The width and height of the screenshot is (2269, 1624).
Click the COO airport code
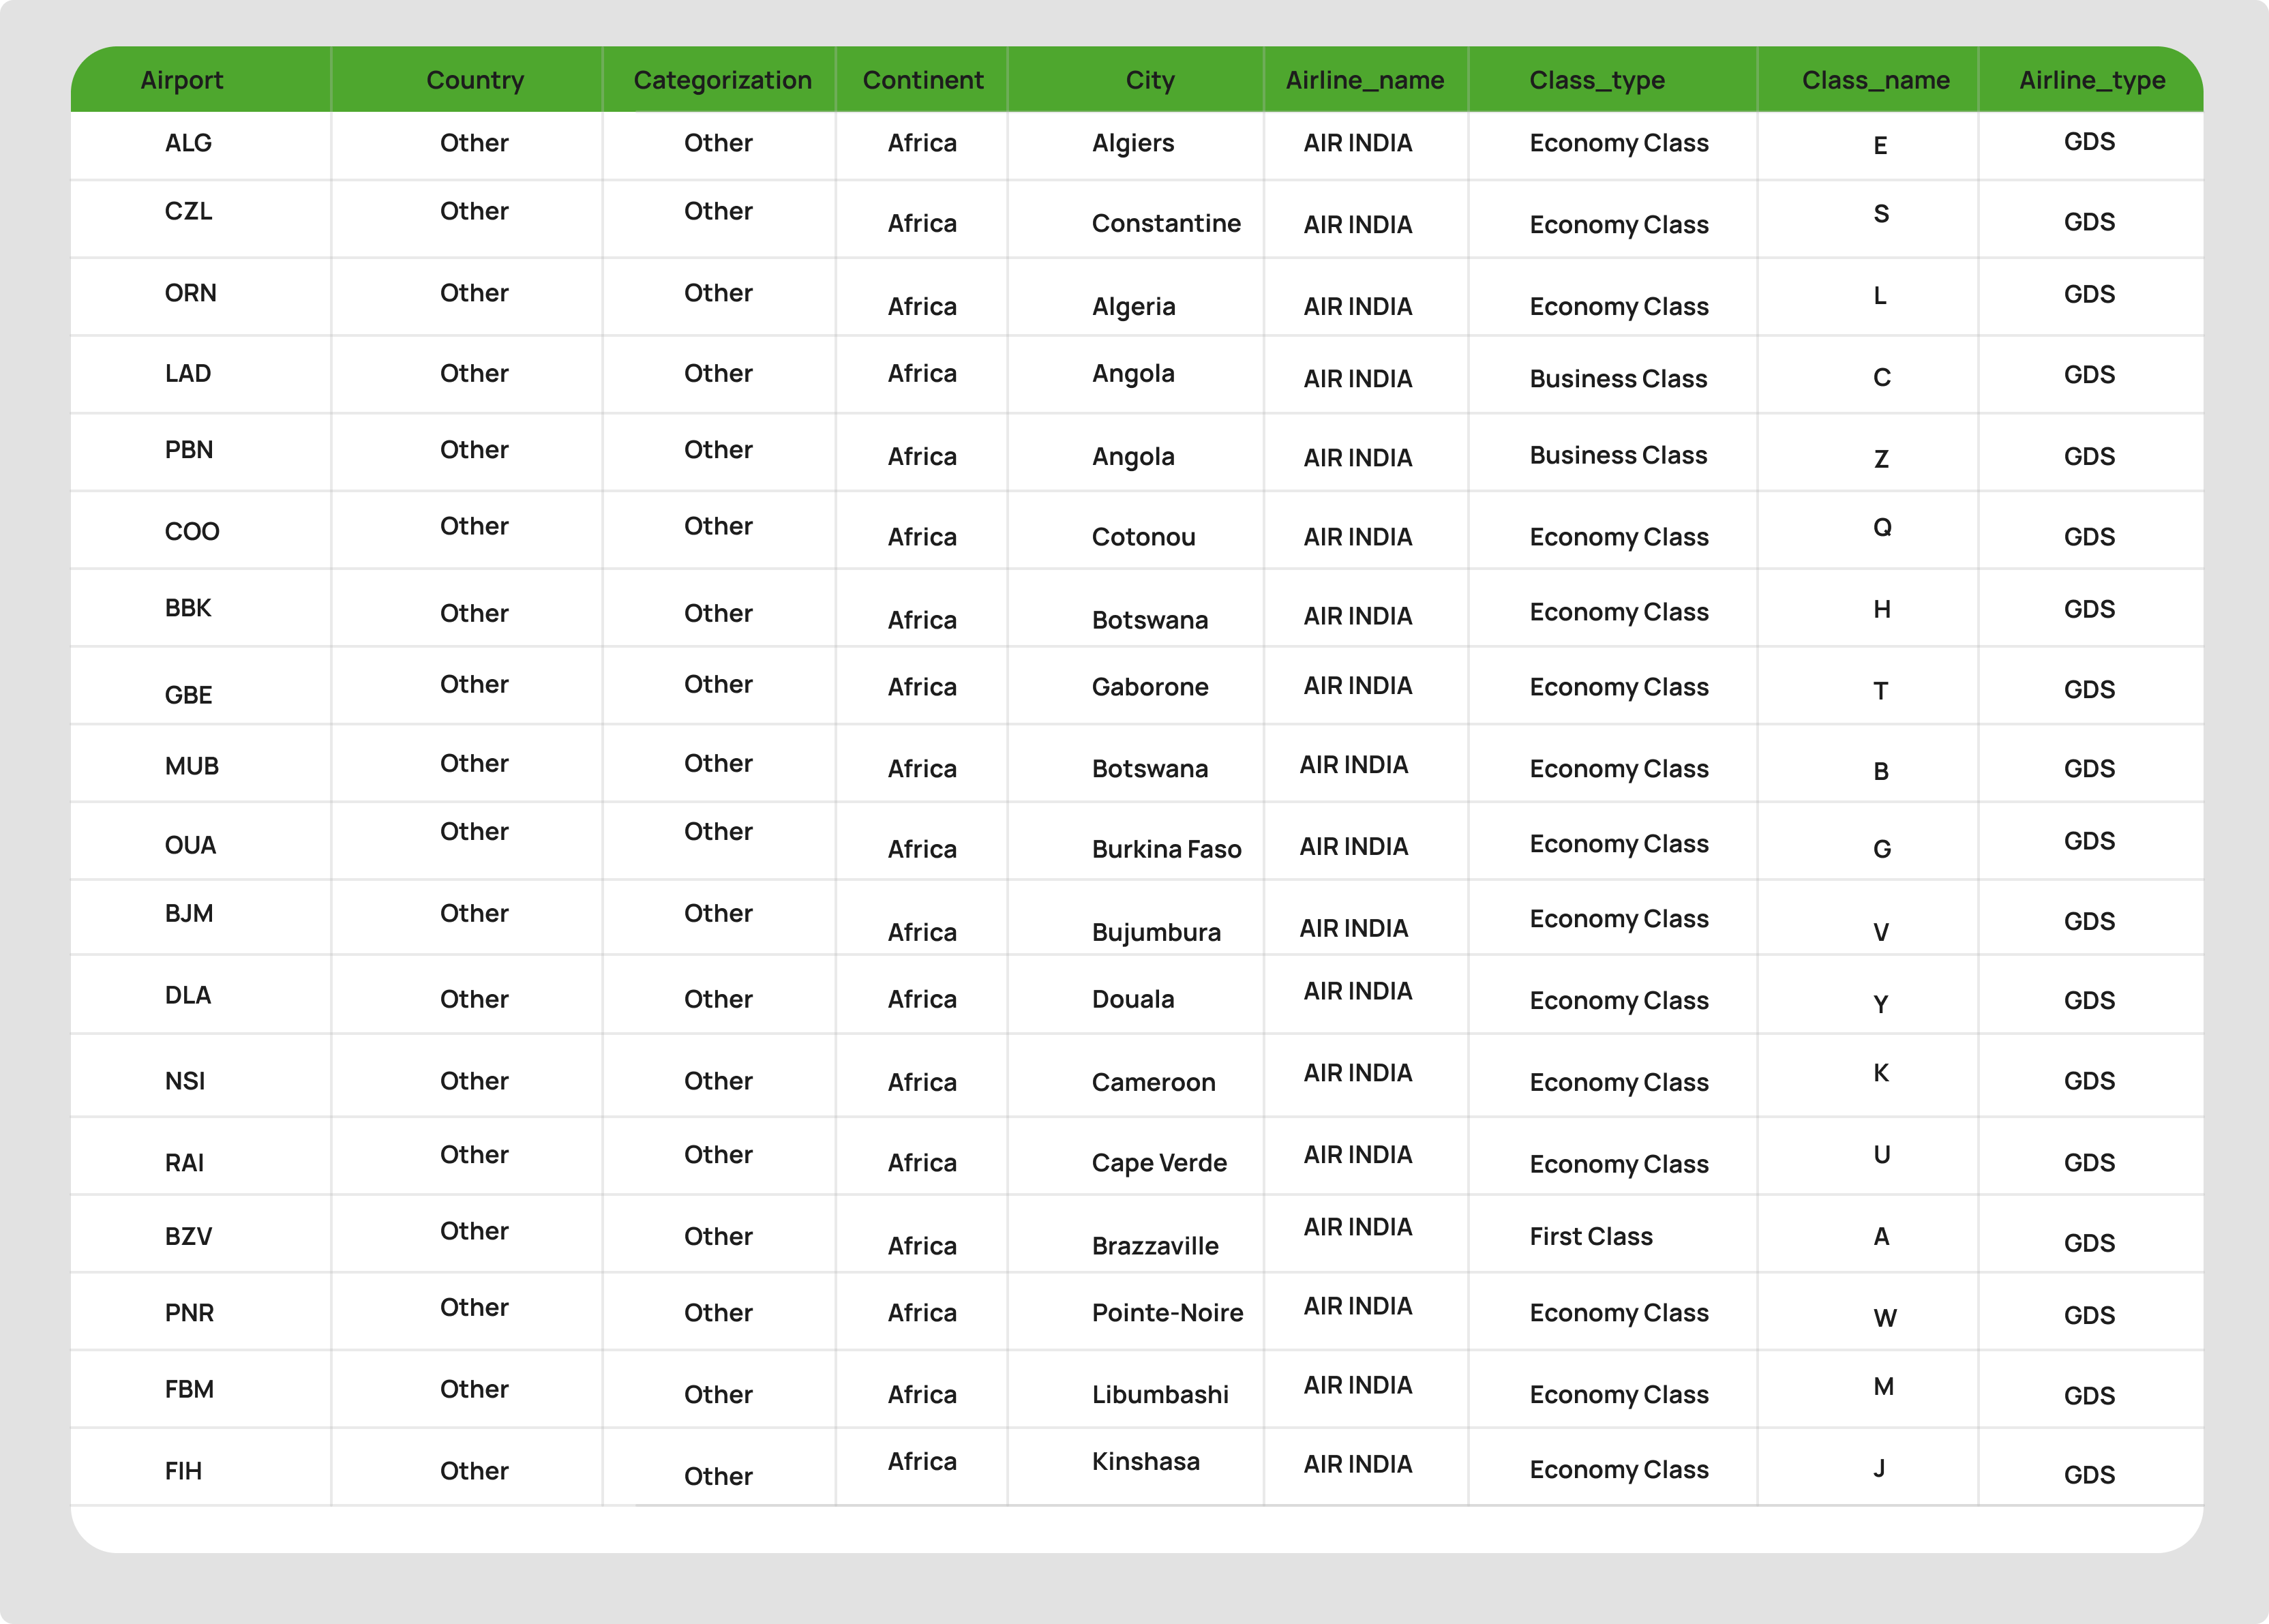point(192,531)
